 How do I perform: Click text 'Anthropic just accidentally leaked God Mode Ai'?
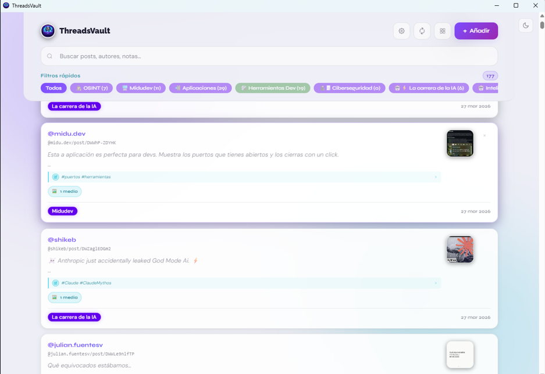tap(123, 261)
